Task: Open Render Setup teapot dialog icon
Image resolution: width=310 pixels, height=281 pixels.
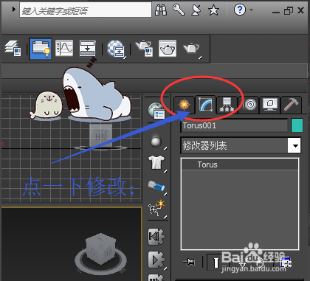Action: pyautogui.click(x=144, y=48)
